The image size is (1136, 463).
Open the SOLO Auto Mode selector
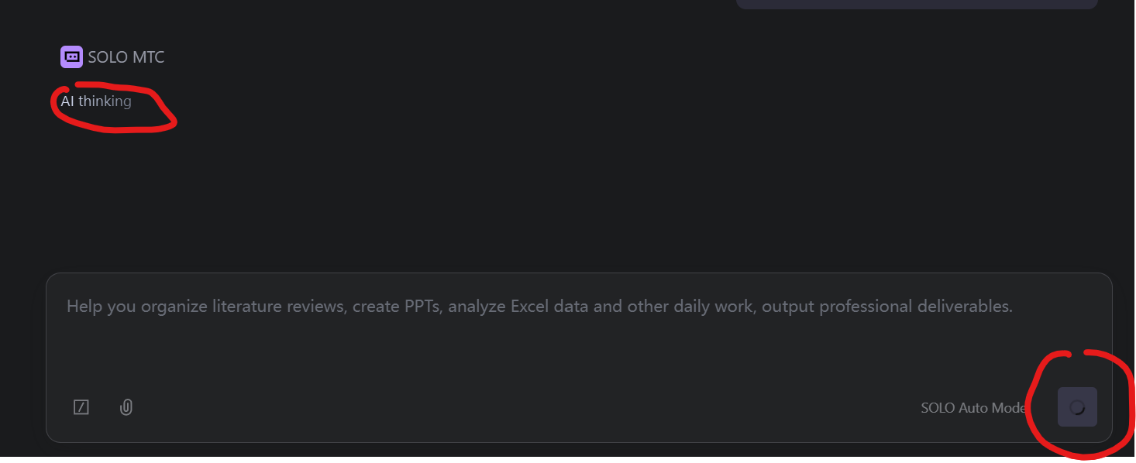pyautogui.click(x=972, y=407)
